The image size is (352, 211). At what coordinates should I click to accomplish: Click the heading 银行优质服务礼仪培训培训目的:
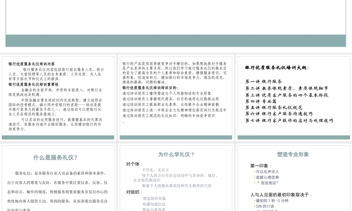(150, 88)
